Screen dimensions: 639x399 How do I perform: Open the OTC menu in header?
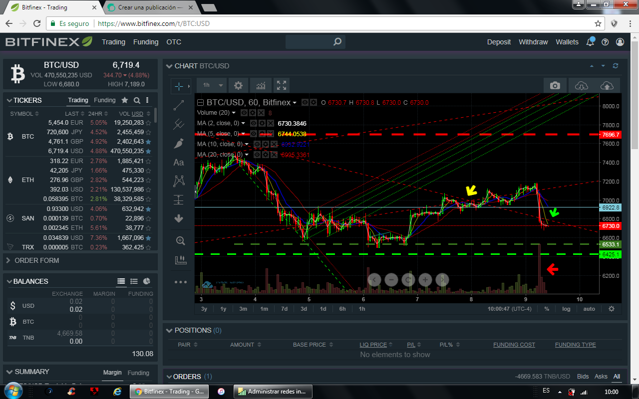click(174, 42)
